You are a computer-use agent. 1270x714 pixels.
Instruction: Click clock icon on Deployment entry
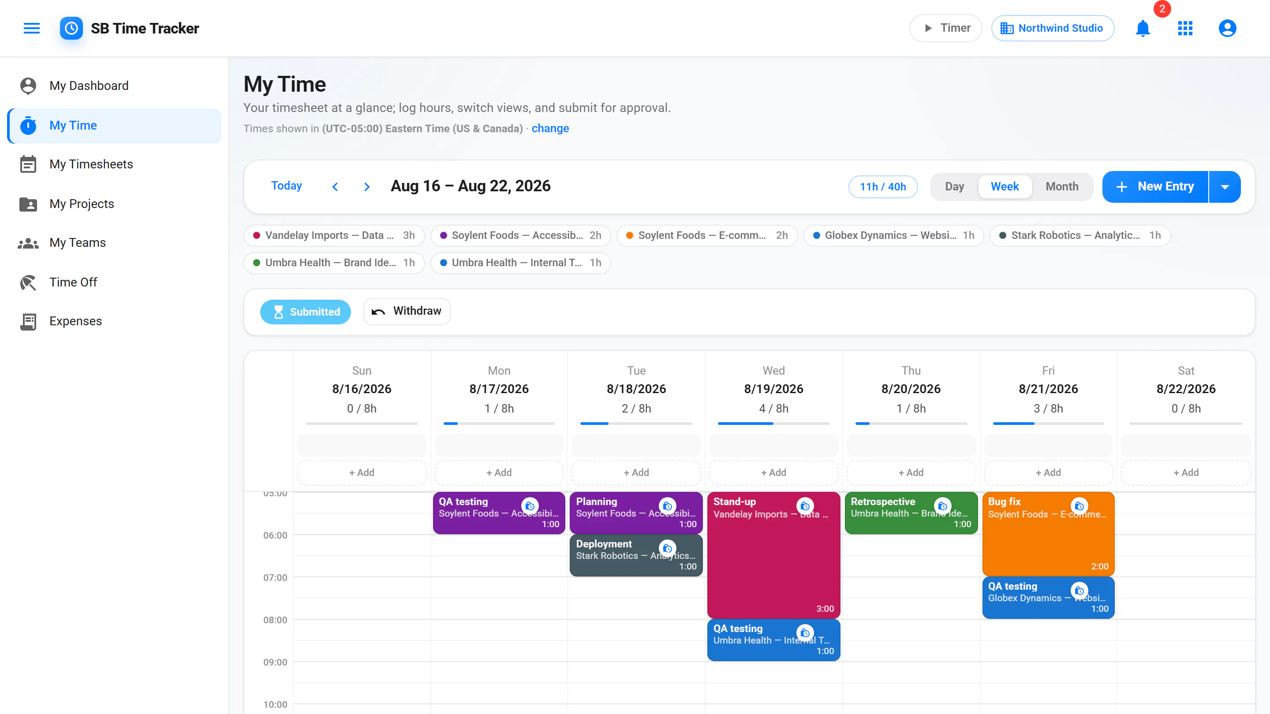coord(668,548)
